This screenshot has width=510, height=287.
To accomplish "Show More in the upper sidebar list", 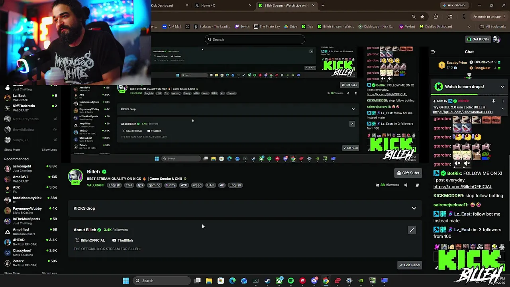I will click(x=12, y=150).
